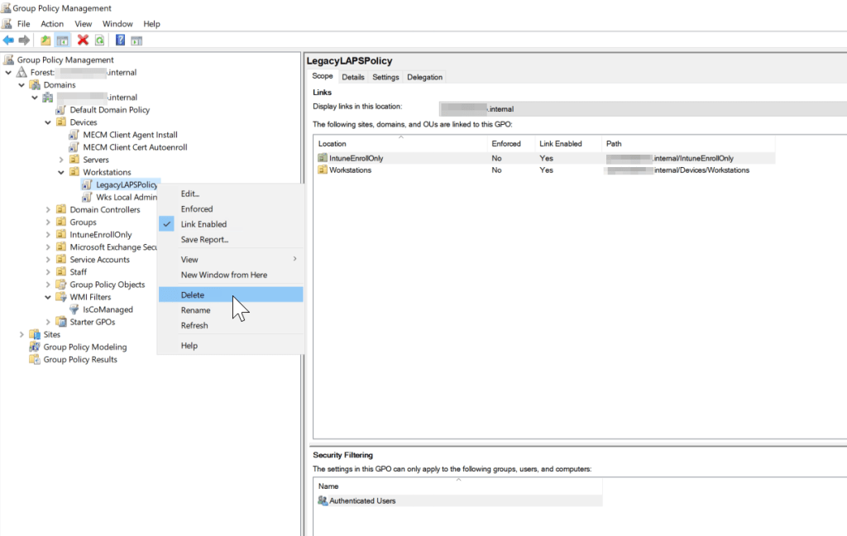
Task: Click the Refresh toolbar icon
Action: click(x=98, y=38)
